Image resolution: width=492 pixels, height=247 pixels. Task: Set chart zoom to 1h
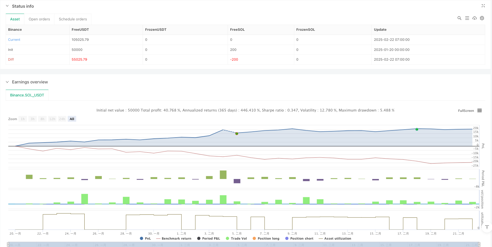click(x=23, y=119)
